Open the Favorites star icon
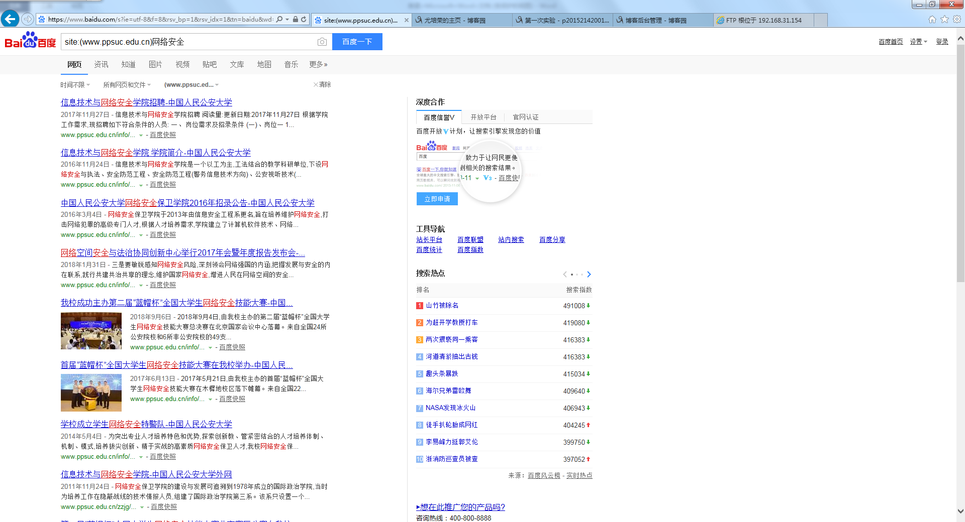965x522 pixels. point(944,19)
